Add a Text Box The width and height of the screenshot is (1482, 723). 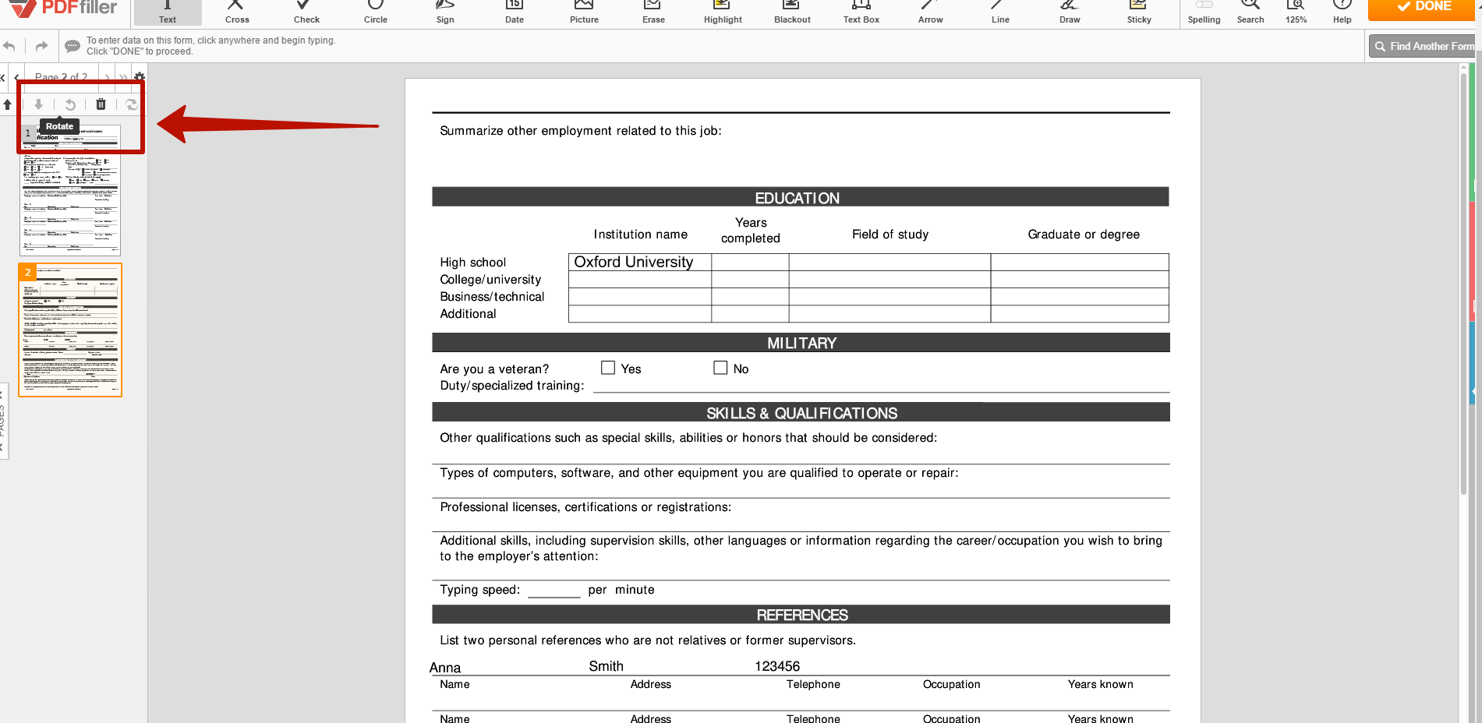coord(861,12)
